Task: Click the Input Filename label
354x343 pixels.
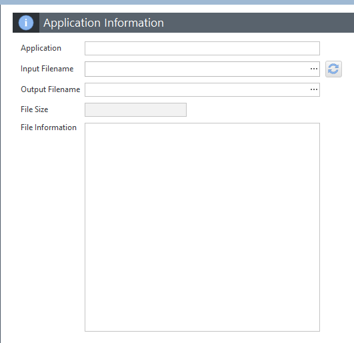Action: [x=47, y=69]
